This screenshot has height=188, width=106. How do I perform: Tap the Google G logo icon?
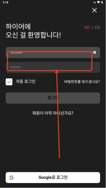pos(11,178)
